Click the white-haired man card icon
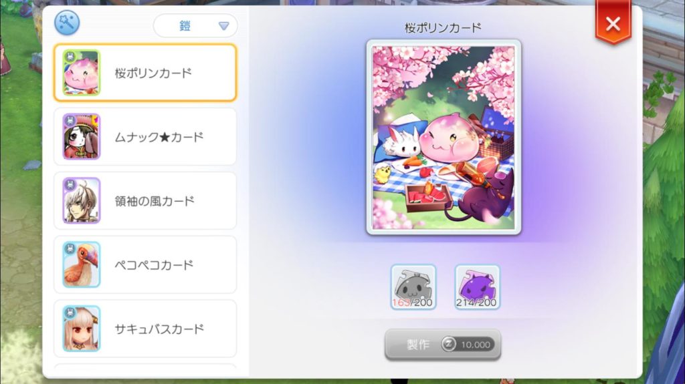The height and width of the screenshot is (384, 685). click(81, 201)
